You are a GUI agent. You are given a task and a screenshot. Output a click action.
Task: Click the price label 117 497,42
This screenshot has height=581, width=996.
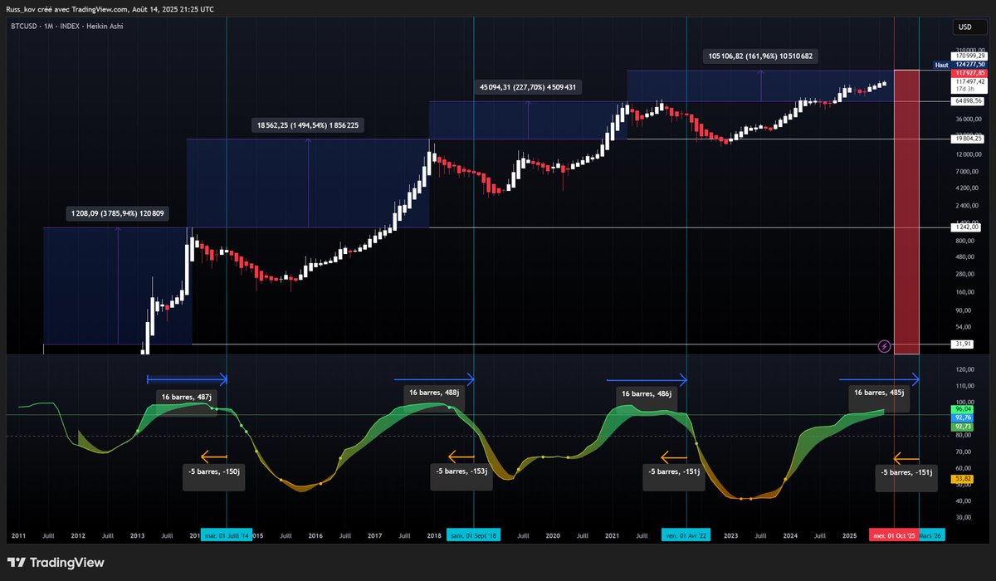pyautogui.click(x=969, y=81)
